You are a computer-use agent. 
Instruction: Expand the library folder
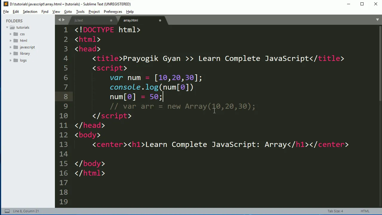click(x=10, y=53)
